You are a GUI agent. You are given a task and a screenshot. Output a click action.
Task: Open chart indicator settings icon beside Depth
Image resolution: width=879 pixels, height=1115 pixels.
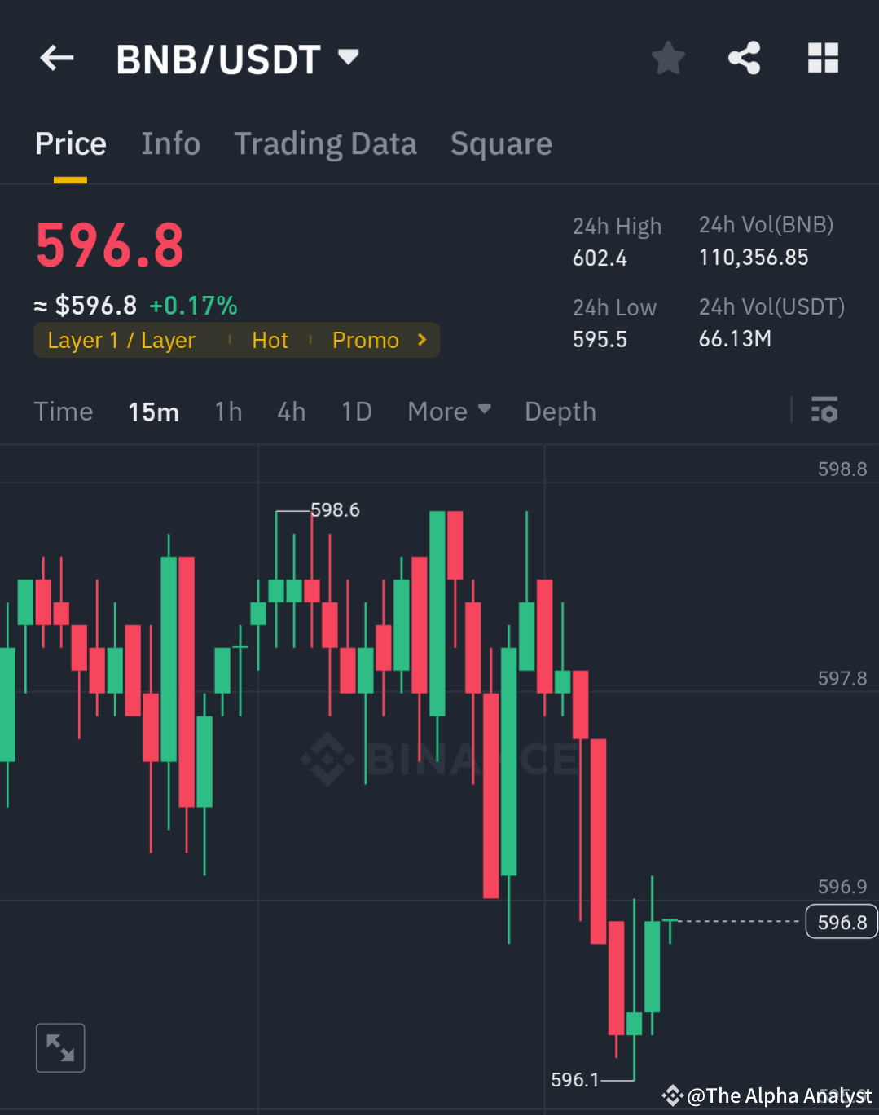coord(824,411)
